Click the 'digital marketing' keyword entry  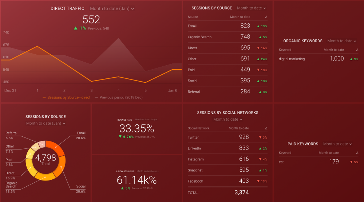[x=292, y=59]
